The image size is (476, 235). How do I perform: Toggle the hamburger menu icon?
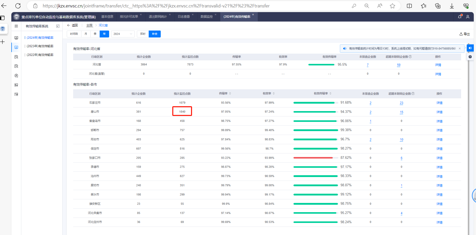pos(16,26)
